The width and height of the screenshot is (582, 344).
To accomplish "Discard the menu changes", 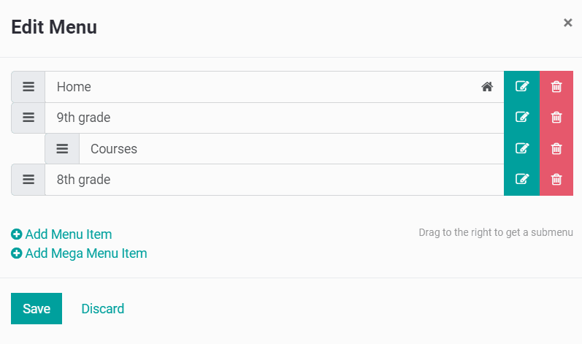I will [103, 309].
